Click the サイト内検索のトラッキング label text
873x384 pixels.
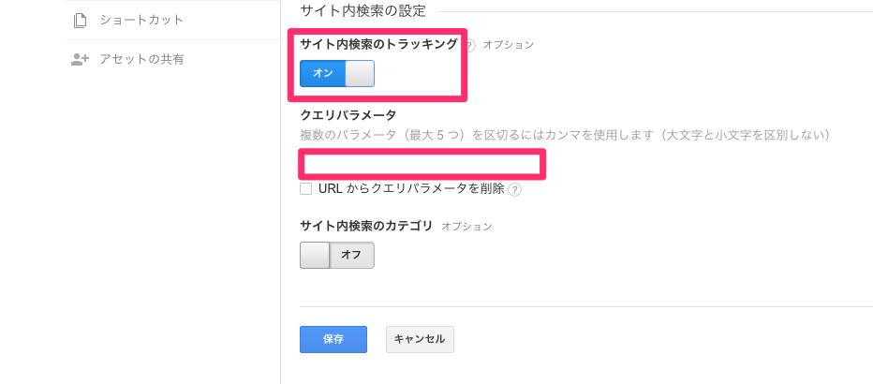[378, 44]
